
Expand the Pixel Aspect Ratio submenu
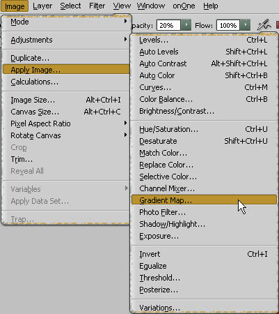66,124
